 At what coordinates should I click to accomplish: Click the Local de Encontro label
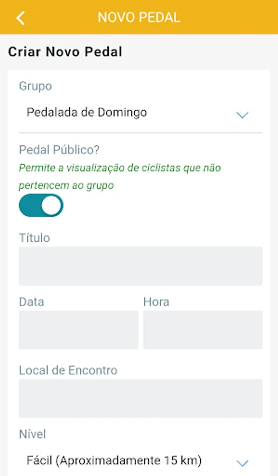68,370
